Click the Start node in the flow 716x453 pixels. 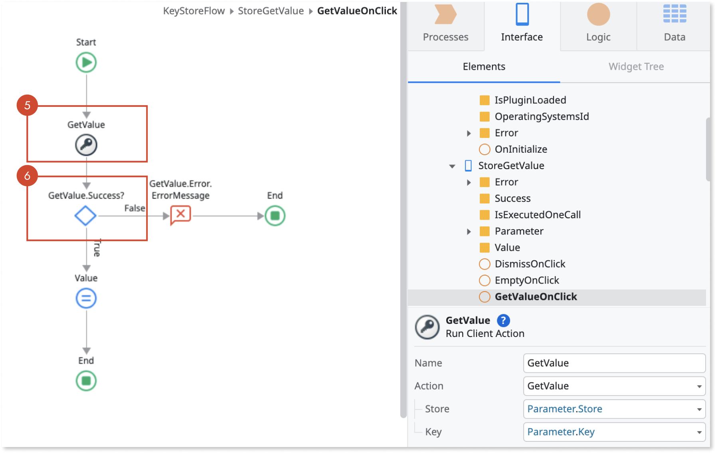86,62
